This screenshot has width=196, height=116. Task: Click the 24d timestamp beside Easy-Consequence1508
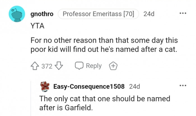(x=134, y=87)
